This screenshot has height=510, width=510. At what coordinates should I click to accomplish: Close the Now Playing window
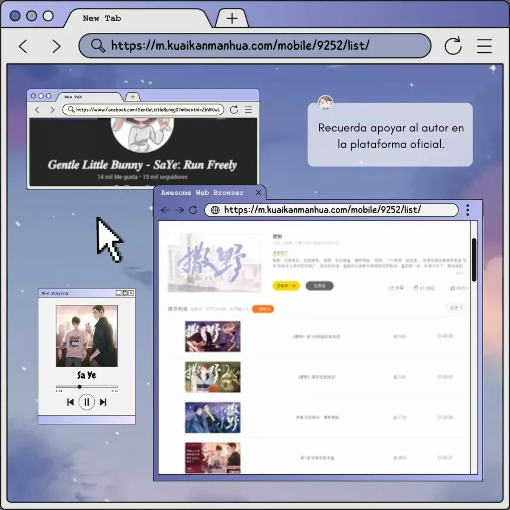(x=131, y=293)
